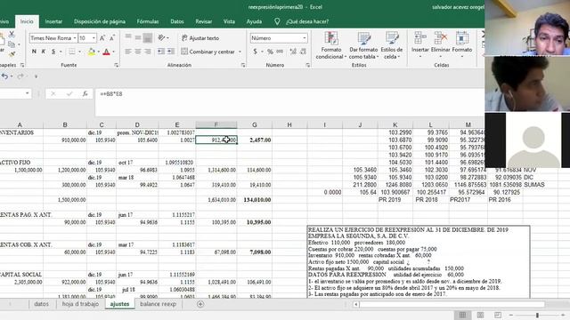Apply borders with the borders icon
The width and height of the screenshot is (570, 320).
pyautogui.click(x=72, y=52)
